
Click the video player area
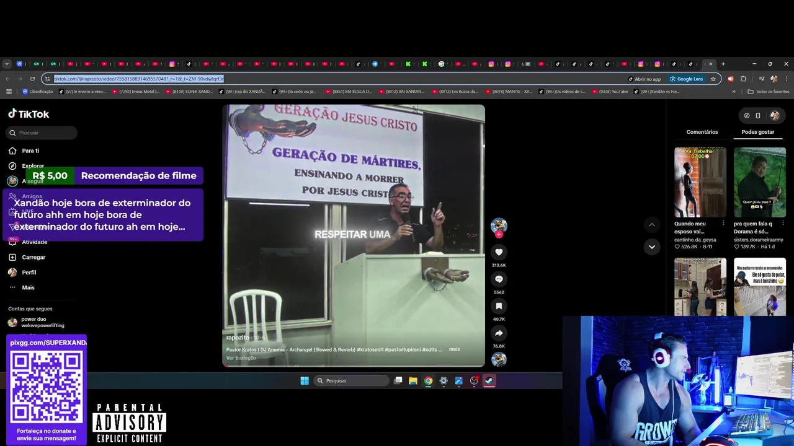tap(354, 235)
